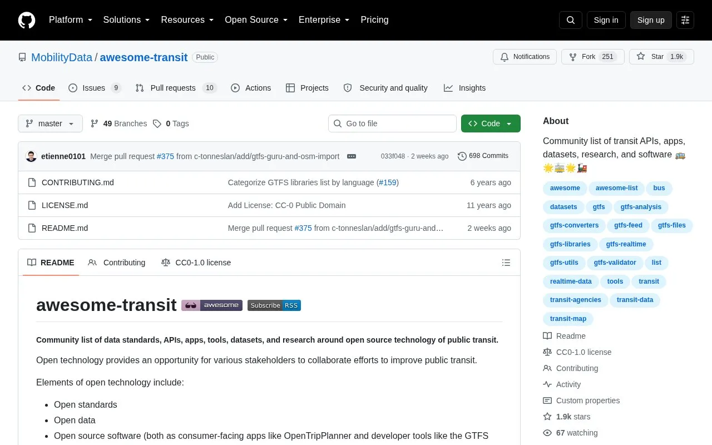Open the Activity sidebar link
Viewport: 712px width, 445px height.
click(x=562, y=384)
